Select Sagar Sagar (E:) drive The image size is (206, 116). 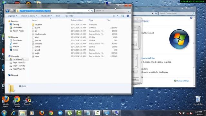19,66
